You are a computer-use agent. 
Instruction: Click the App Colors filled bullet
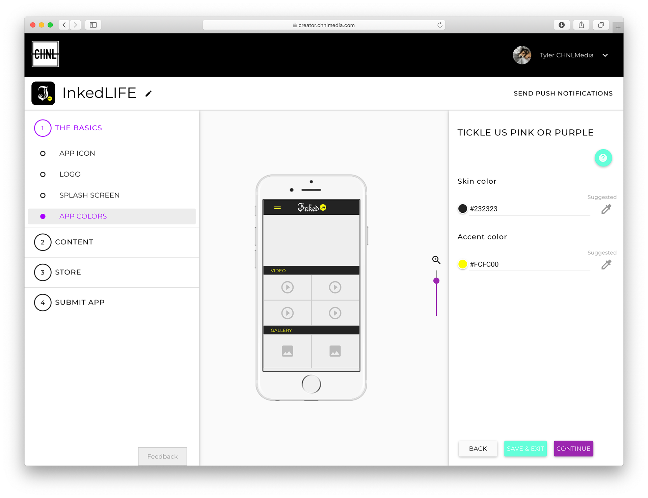(43, 216)
